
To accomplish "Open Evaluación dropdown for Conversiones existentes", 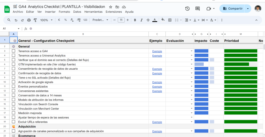I will pos(192,91).
